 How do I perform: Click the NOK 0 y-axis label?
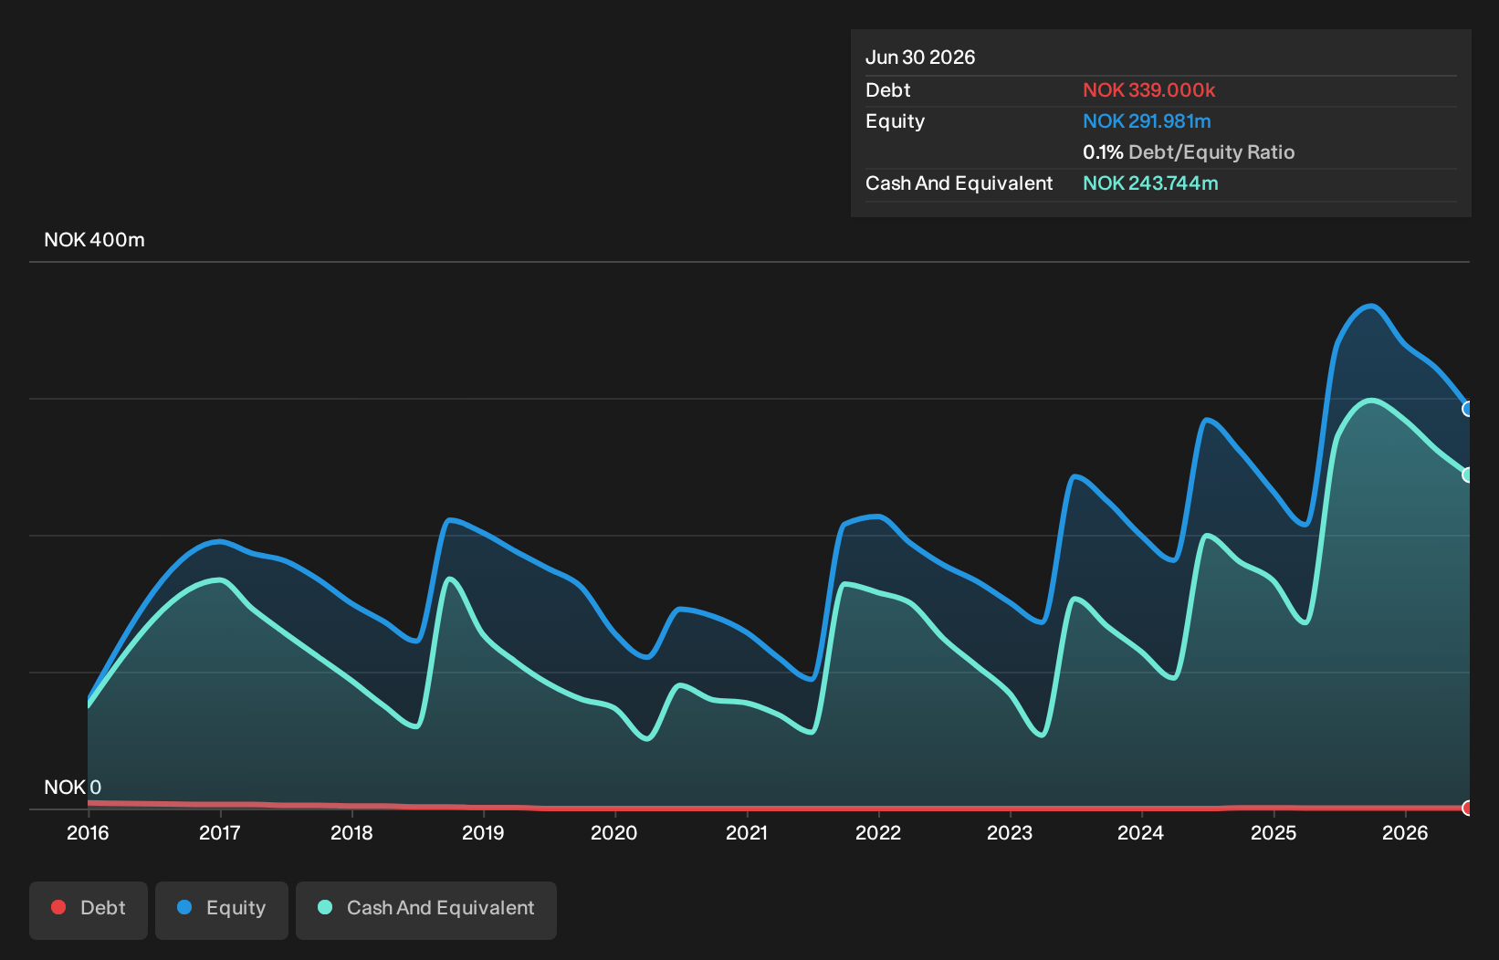pyautogui.click(x=72, y=787)
